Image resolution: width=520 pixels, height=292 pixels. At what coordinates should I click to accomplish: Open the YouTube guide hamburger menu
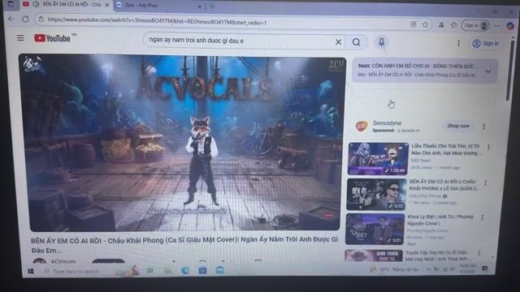20,38
